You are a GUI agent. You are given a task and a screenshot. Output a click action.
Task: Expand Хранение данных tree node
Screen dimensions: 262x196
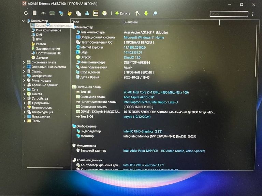click(24, 85)
